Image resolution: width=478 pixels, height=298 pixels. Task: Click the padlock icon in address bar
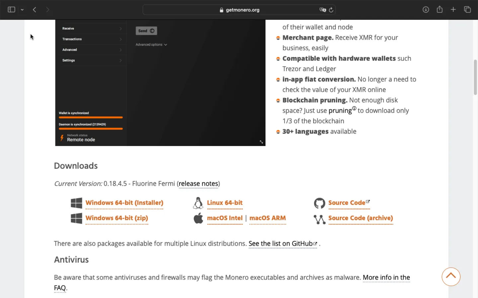click(221, 10)
